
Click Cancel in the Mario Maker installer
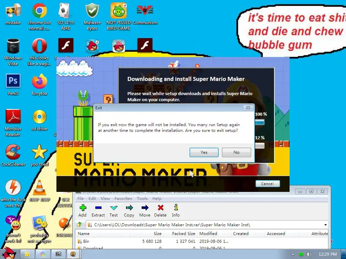point(268,184)
